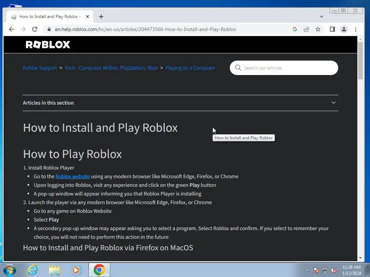Click the Roblox logo
This screenshot has height=277, width=370.
[x=48, y=44]
